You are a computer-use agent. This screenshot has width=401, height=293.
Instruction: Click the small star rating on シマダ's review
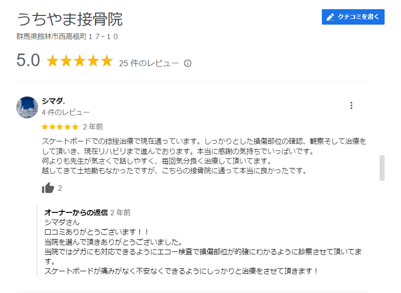pos(60,127)
